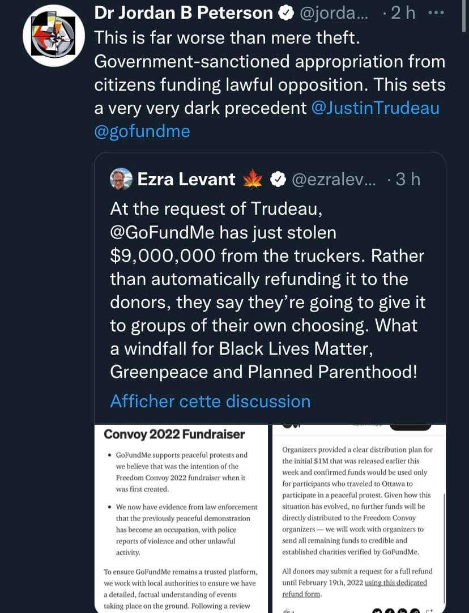This screenshot has height=613, width=469.
Task: Click the 2 h tweet timestamp
Action: pos(403,14)
